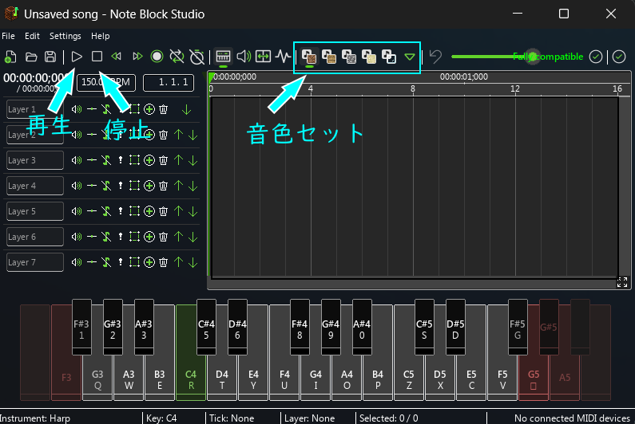
Task: Toggle fullscreen note grid expand icon
Action: pos(622,282)
